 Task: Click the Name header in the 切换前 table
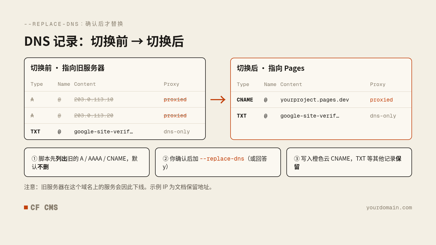(x=64, y=84)
